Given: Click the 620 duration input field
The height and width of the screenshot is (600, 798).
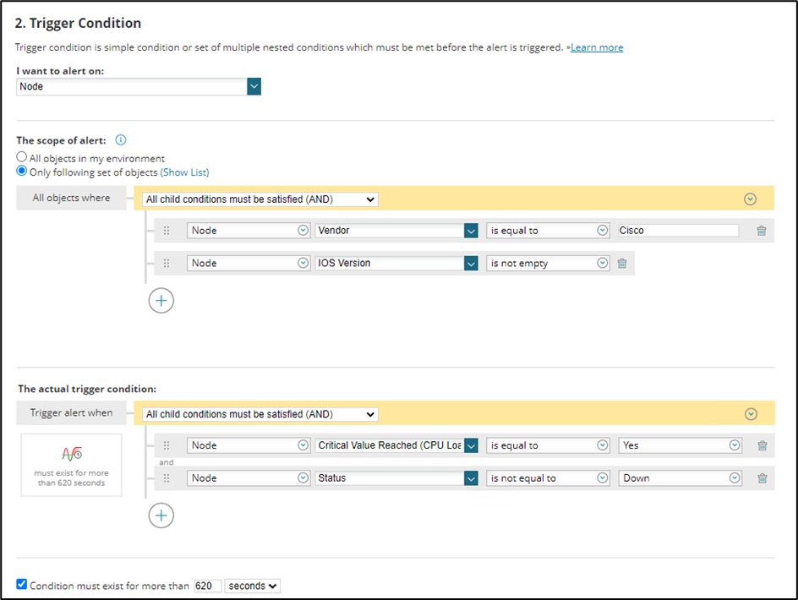Looking at the screenshot, I should pyautogui.click(x=207, y=586).
